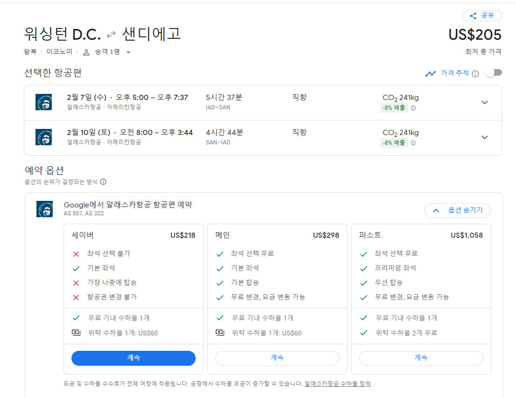Click 계속 button for 세이버 fare
The image size is (516, 398).
133,358
